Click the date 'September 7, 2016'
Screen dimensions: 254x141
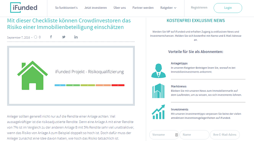point(18,37)
